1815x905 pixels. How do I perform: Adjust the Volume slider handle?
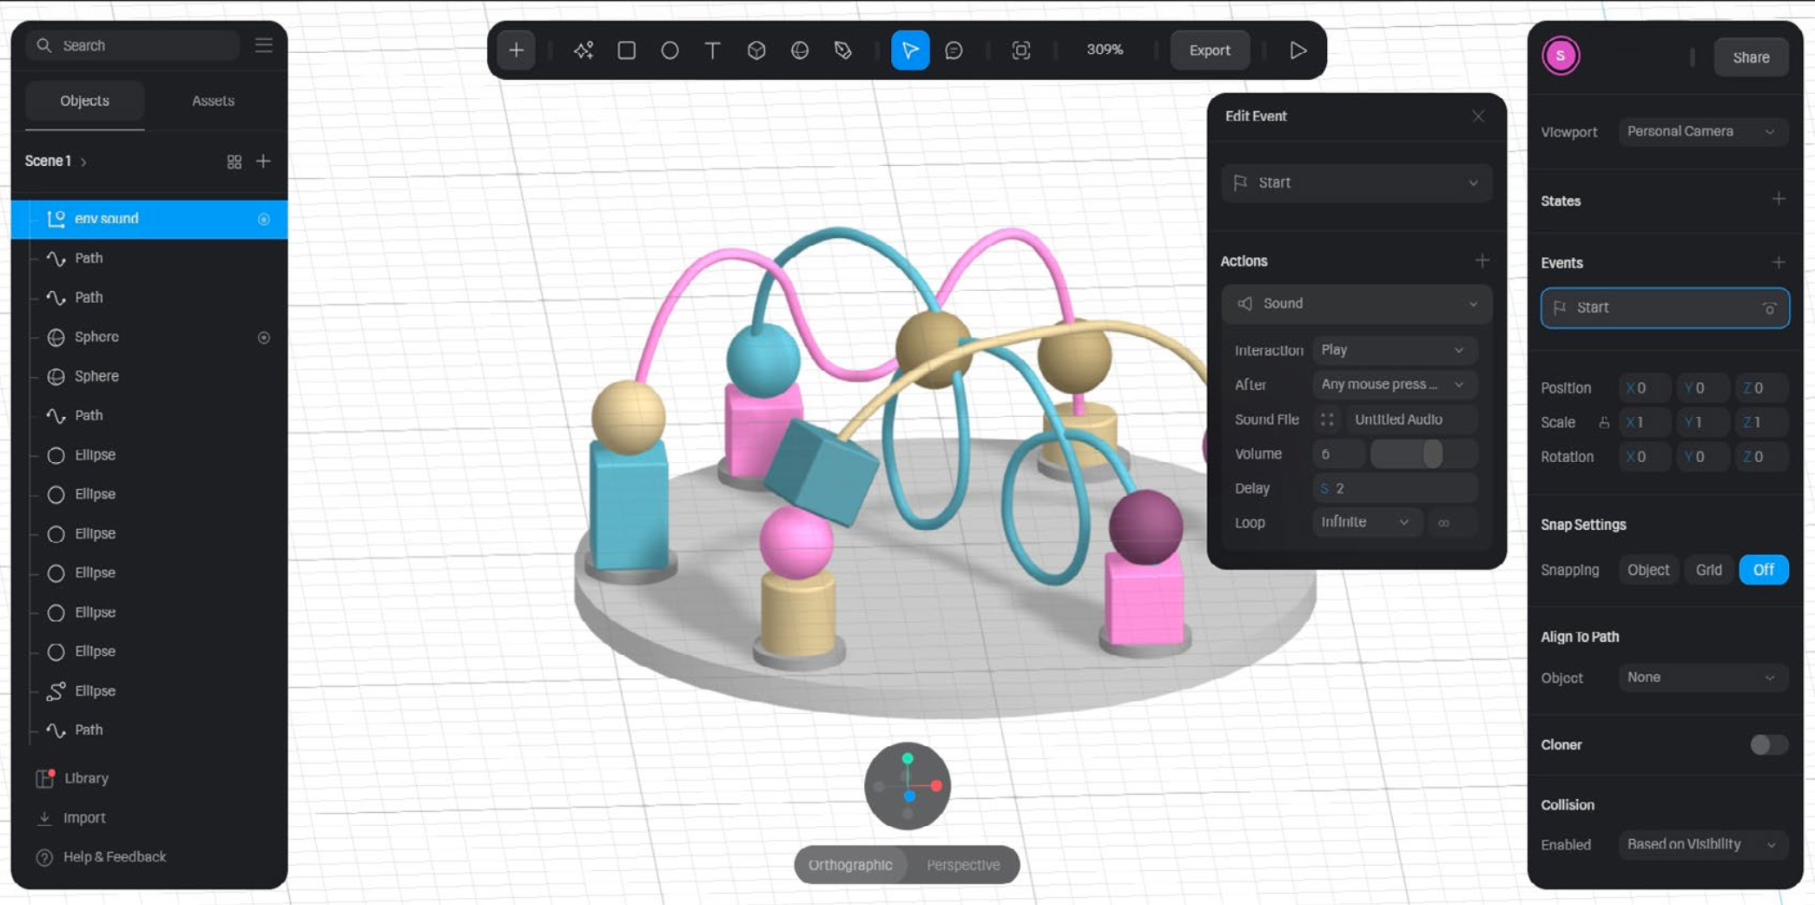(1432, 453)
